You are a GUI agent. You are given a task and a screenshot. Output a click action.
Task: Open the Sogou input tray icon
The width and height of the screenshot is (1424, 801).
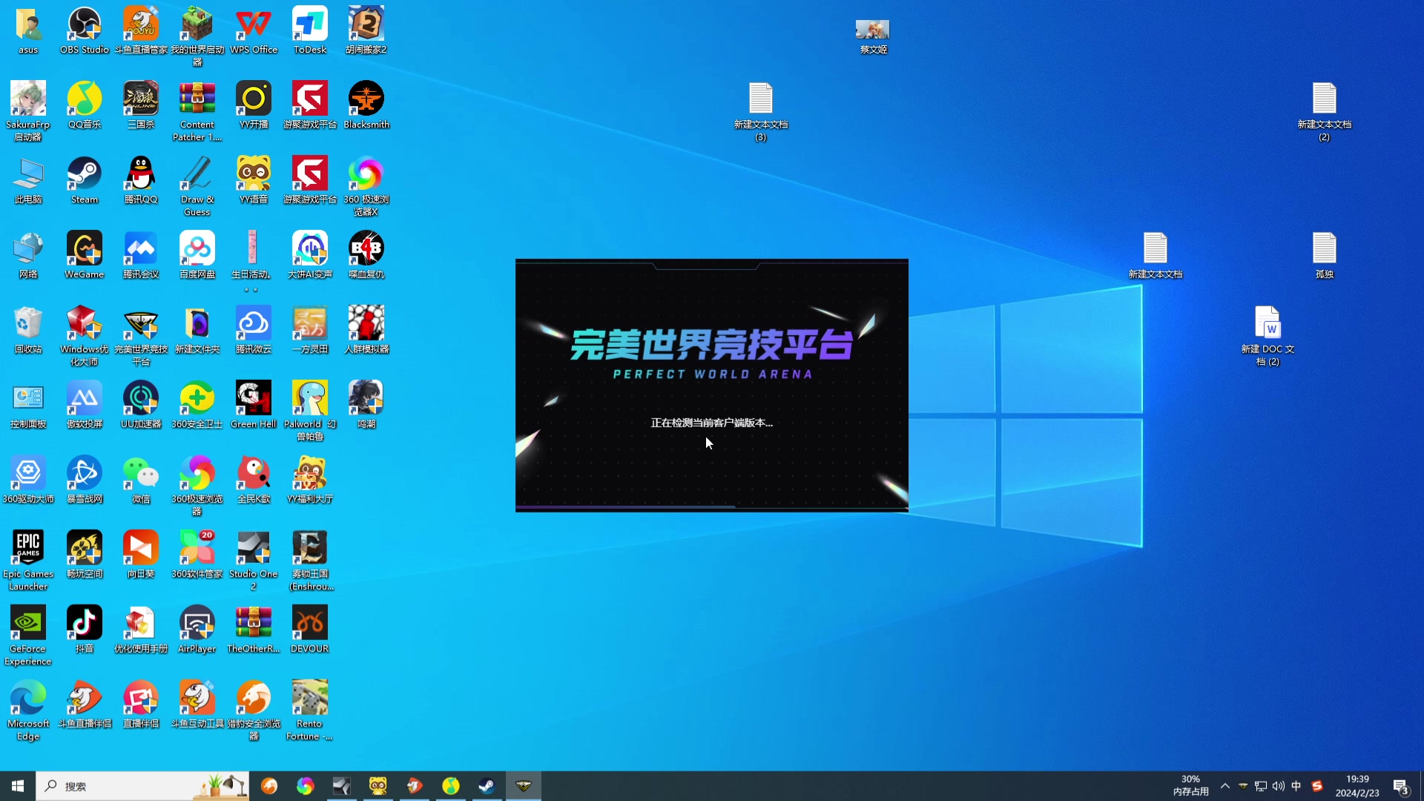[1317, 786]
